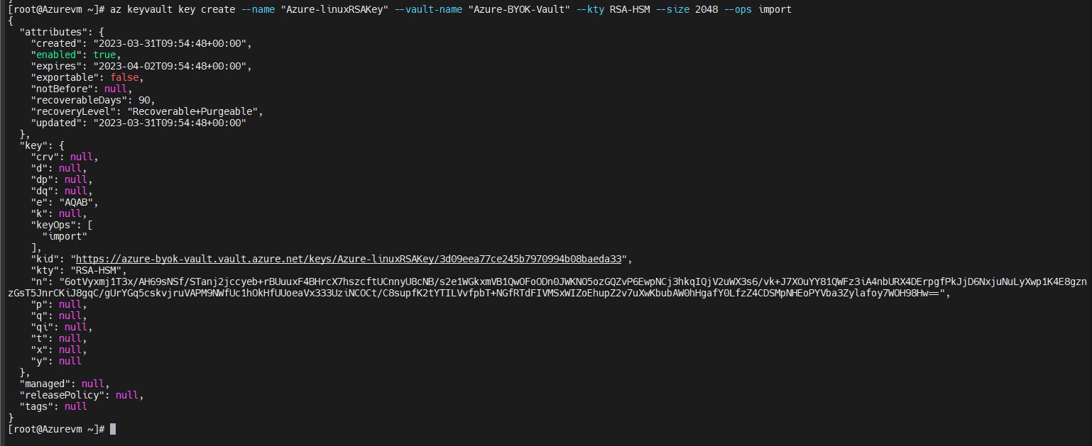The width and height of the screenshot is (1092, 446).
Task: Click the "expires" 2023-04-02 timestamp value
Action: pos(169,66)
